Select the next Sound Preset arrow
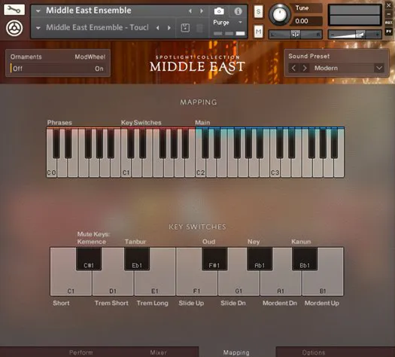Image resolution: width=395 pixels, height=357 pixels. click(x=305, y=68)
